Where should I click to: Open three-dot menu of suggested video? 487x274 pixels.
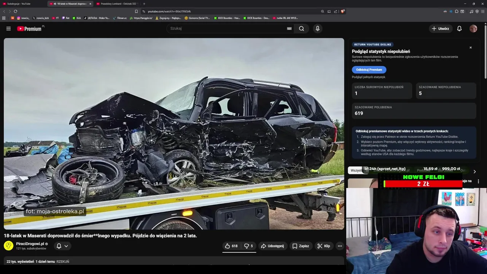[x=478, y=182]
